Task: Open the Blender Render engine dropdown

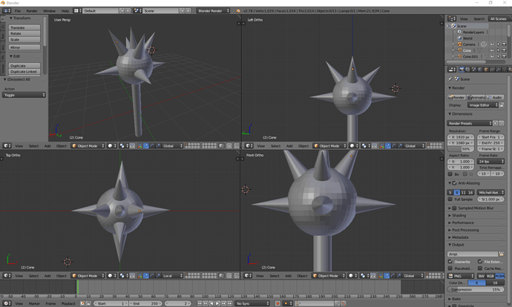Action: coord(213,11)
